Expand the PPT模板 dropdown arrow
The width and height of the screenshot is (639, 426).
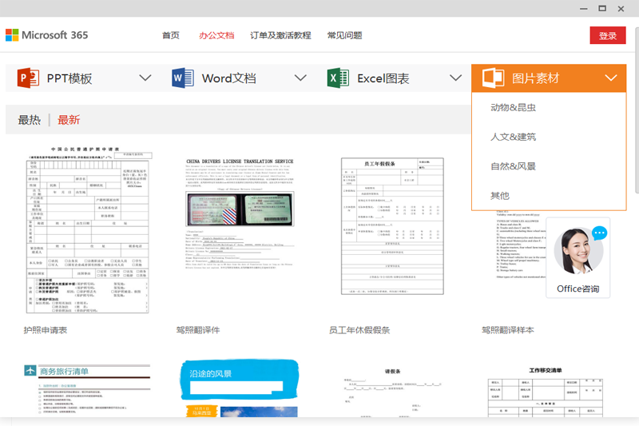click(x=145, y=78)
